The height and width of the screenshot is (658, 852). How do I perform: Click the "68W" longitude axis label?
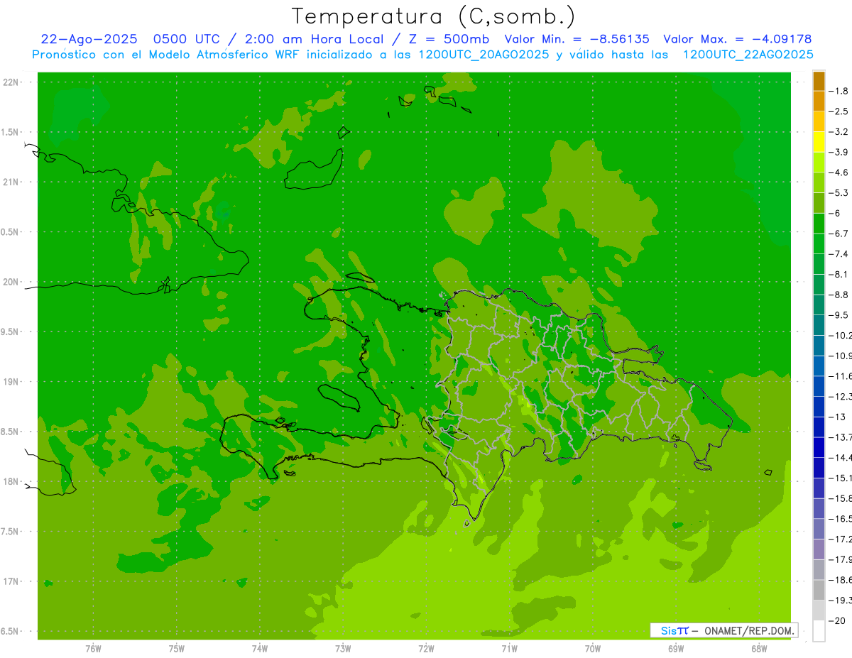point(759,649)
